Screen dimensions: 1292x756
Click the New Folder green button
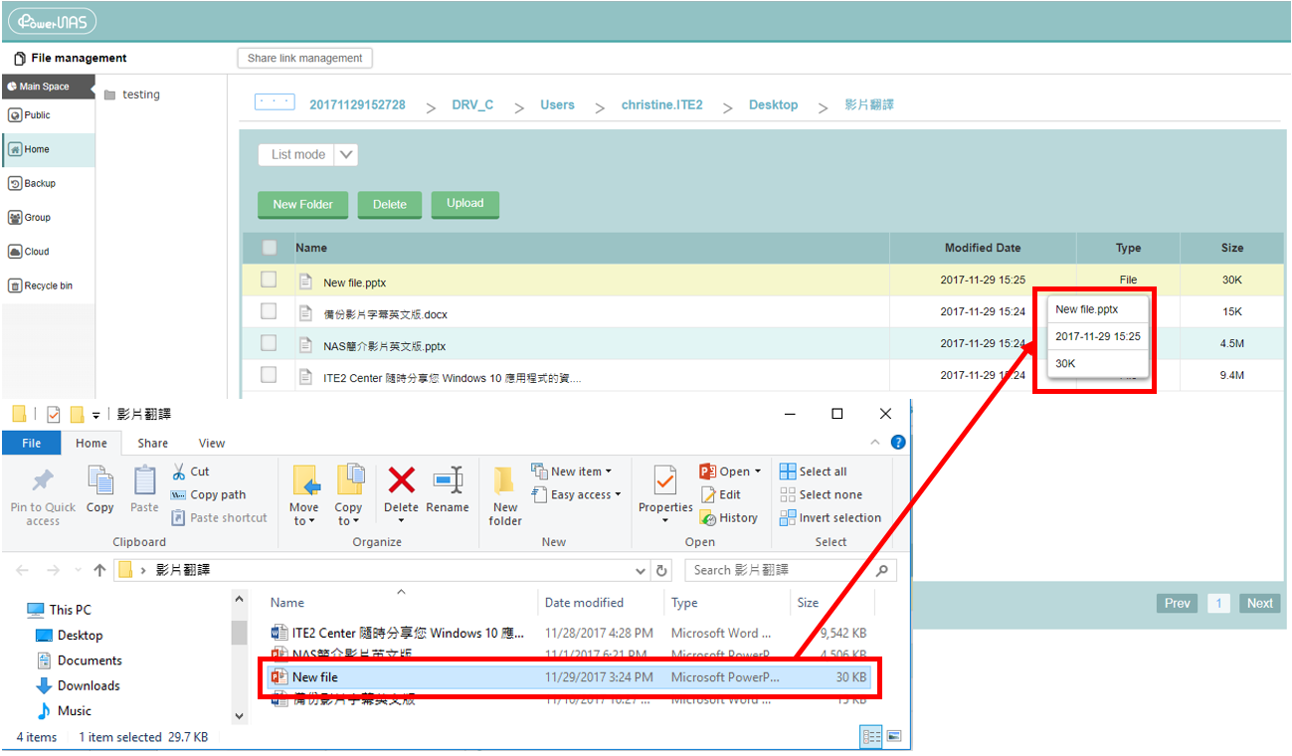(x=302, y=204)
